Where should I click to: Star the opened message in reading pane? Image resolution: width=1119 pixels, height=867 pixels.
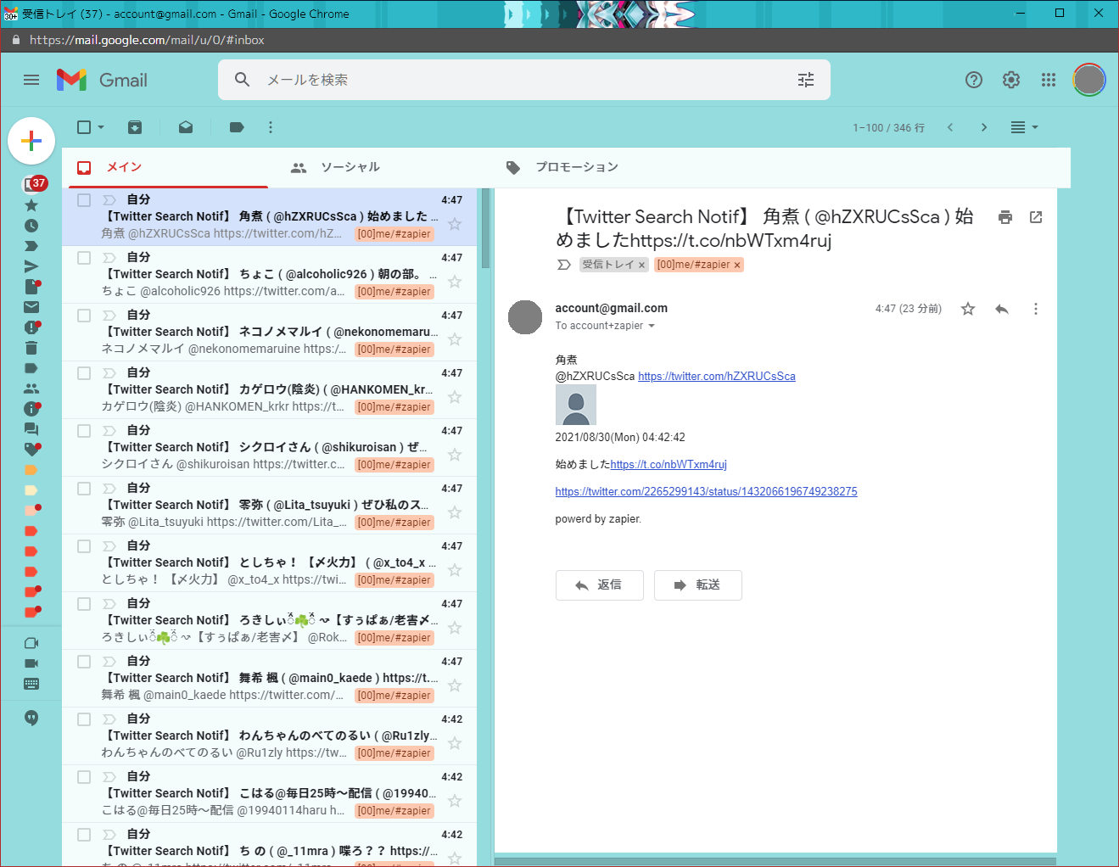[968, 309]
